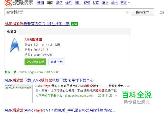Image resolution: width=164 pixels, height=113 pixels.
Task: Open AMR播放器最新官方免费下载 result link
Action: [x=37, y=24]
